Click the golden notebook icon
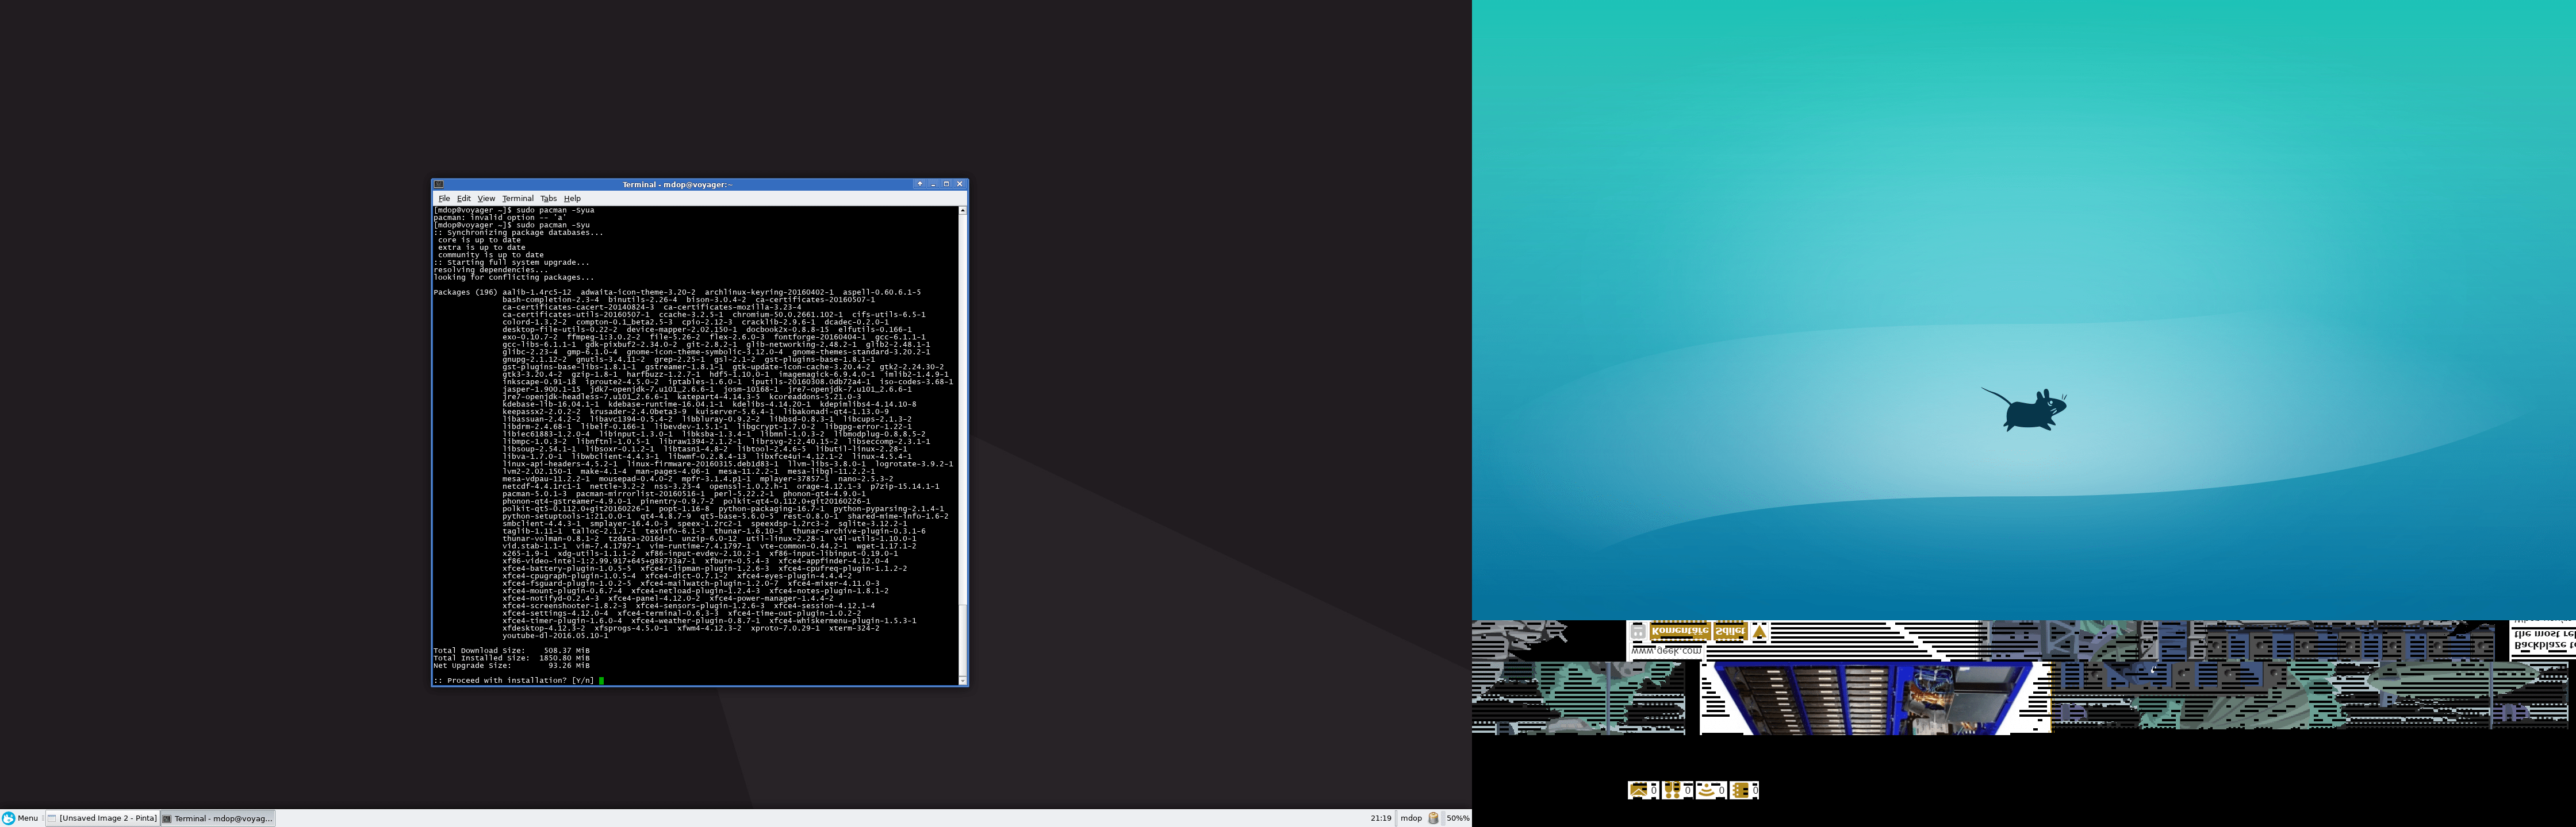The height and width of the screenshot is (827, 2576). [x=1740, y=790]
